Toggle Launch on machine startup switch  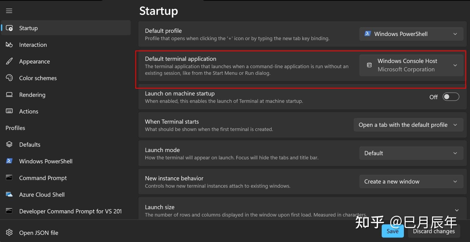pos(450,97)
